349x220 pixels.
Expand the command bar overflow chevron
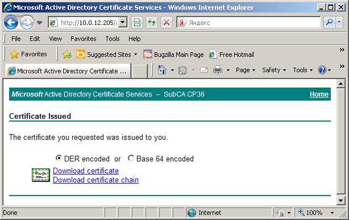[x=342, y=67]
